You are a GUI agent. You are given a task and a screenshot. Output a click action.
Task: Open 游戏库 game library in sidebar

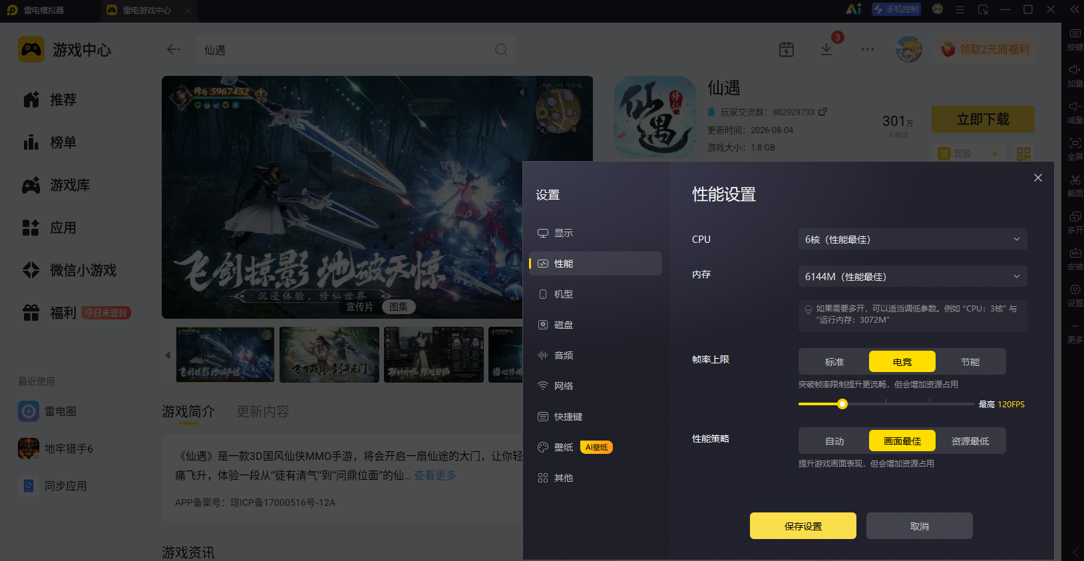click(56, 185)
